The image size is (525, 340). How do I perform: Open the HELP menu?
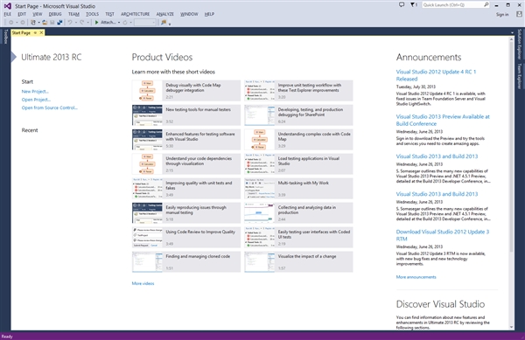click(209, 14)
